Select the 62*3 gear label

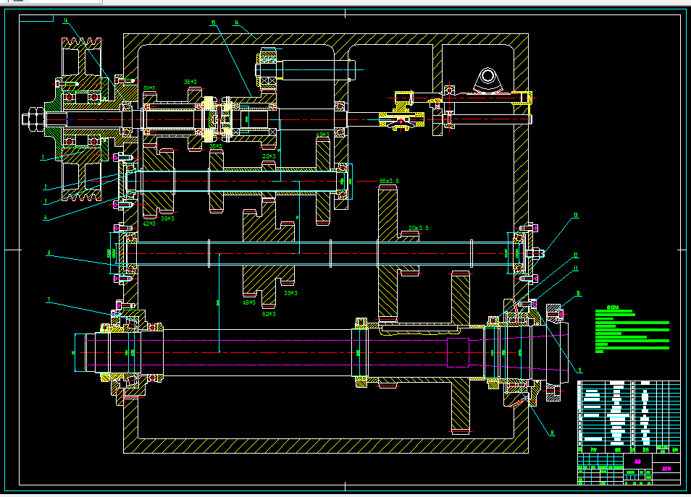pos(269,314)
